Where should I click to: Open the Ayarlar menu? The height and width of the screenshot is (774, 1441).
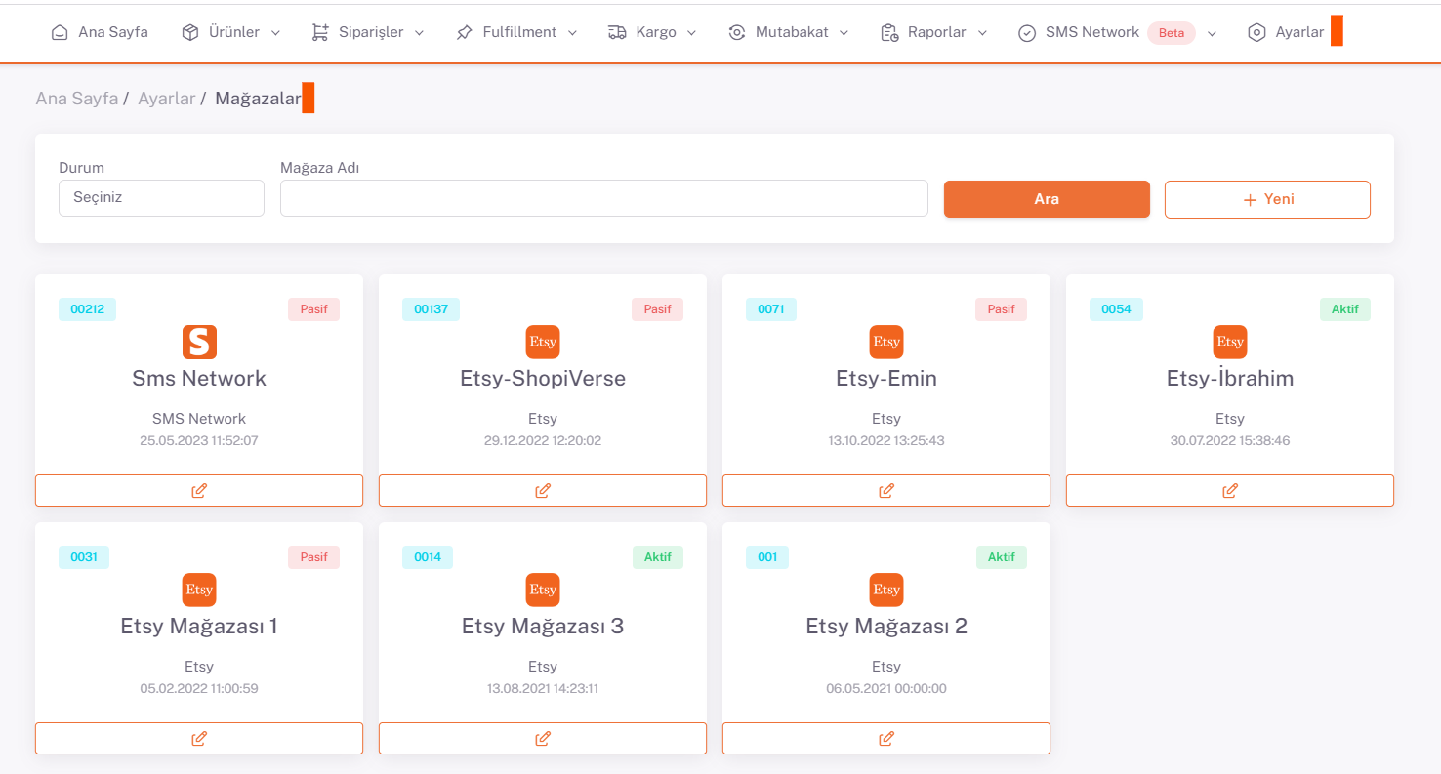pos(1287,32)
